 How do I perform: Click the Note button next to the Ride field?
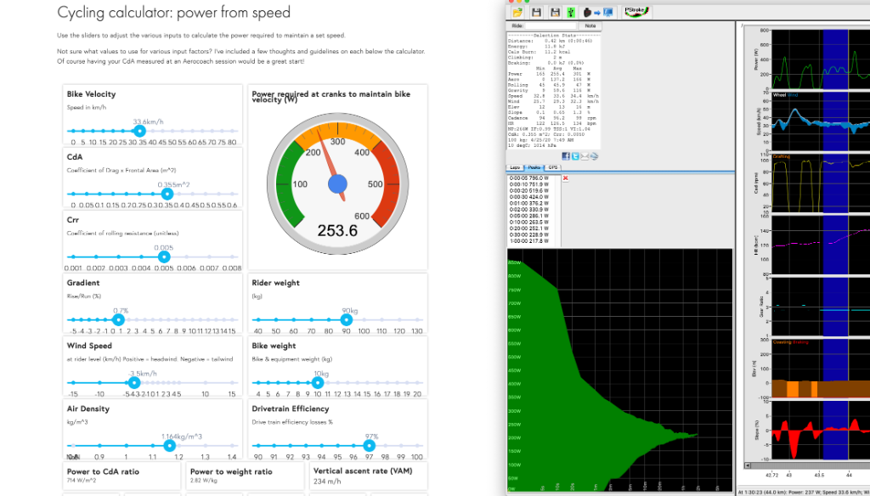pos(590,25)
